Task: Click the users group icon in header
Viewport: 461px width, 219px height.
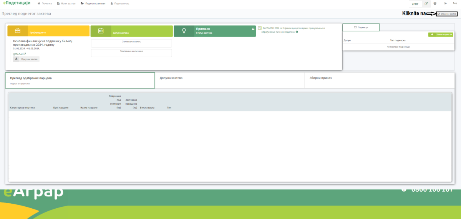Action: click(435, 3)
